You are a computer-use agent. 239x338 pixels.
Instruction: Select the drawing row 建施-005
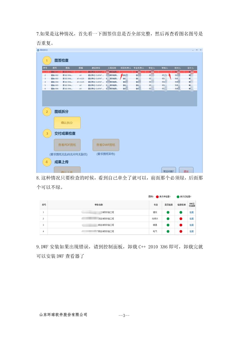[x=120, y=85]
